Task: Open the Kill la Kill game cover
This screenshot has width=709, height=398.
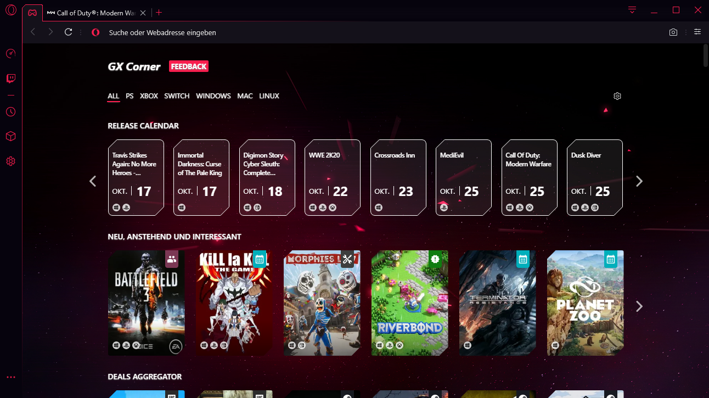Action: 234,303
